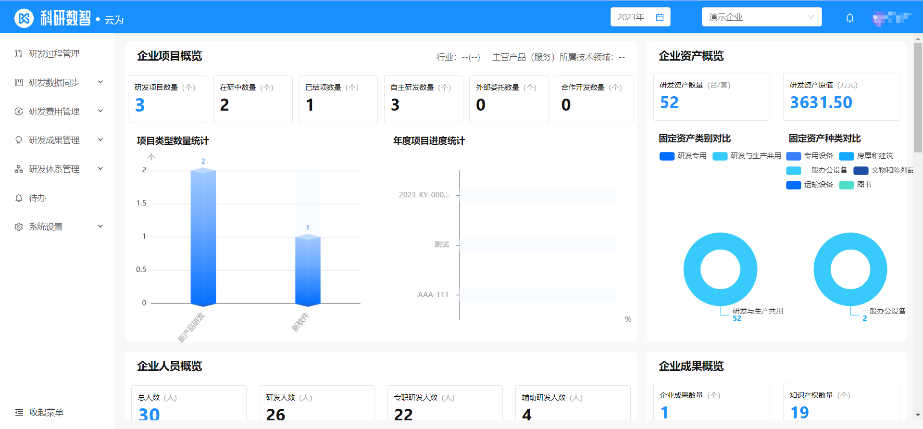Open 研发费用管理 menu item

(57, 111)
